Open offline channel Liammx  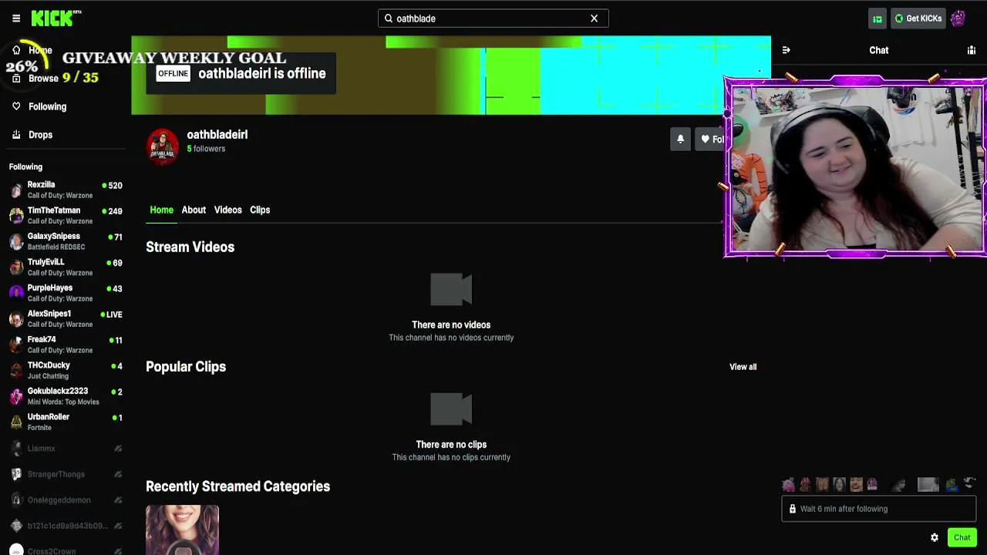[x=66, y=449]
